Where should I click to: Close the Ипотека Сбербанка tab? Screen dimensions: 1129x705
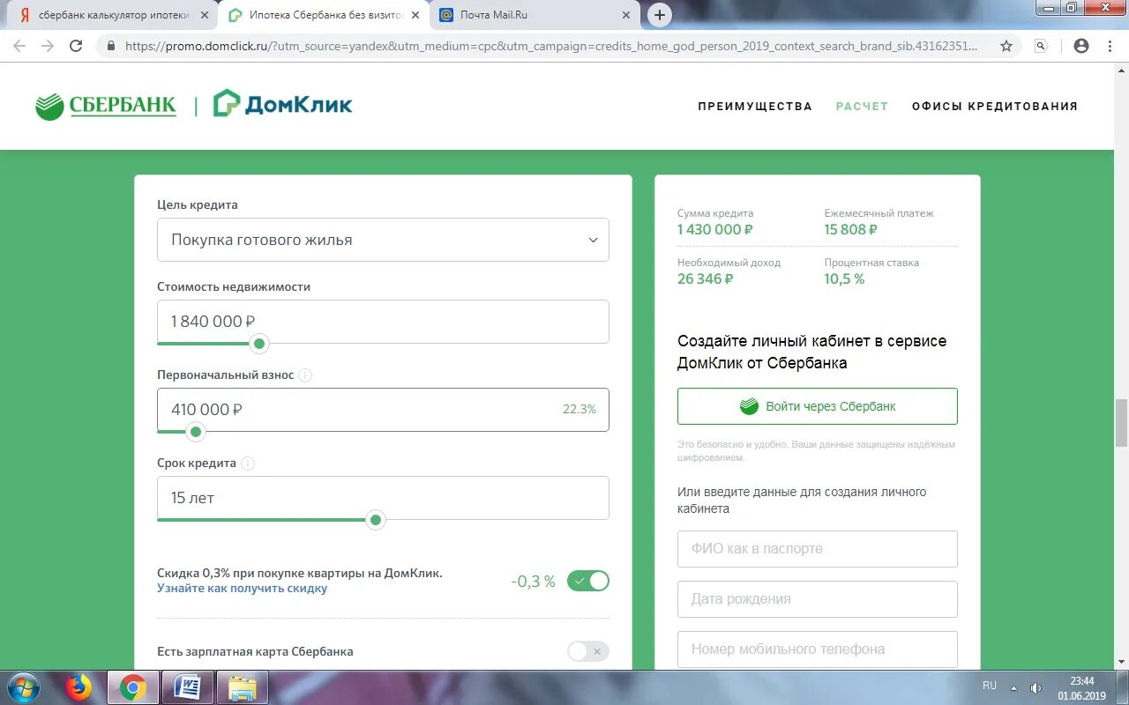pos(415,15)
